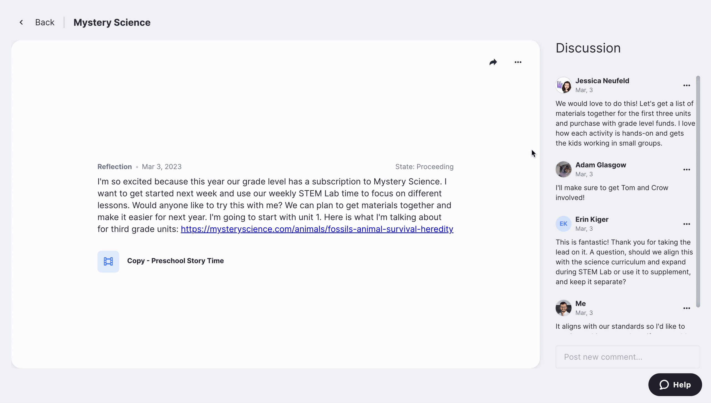
Task: Open options for my own comment
Action: point(687,308)
